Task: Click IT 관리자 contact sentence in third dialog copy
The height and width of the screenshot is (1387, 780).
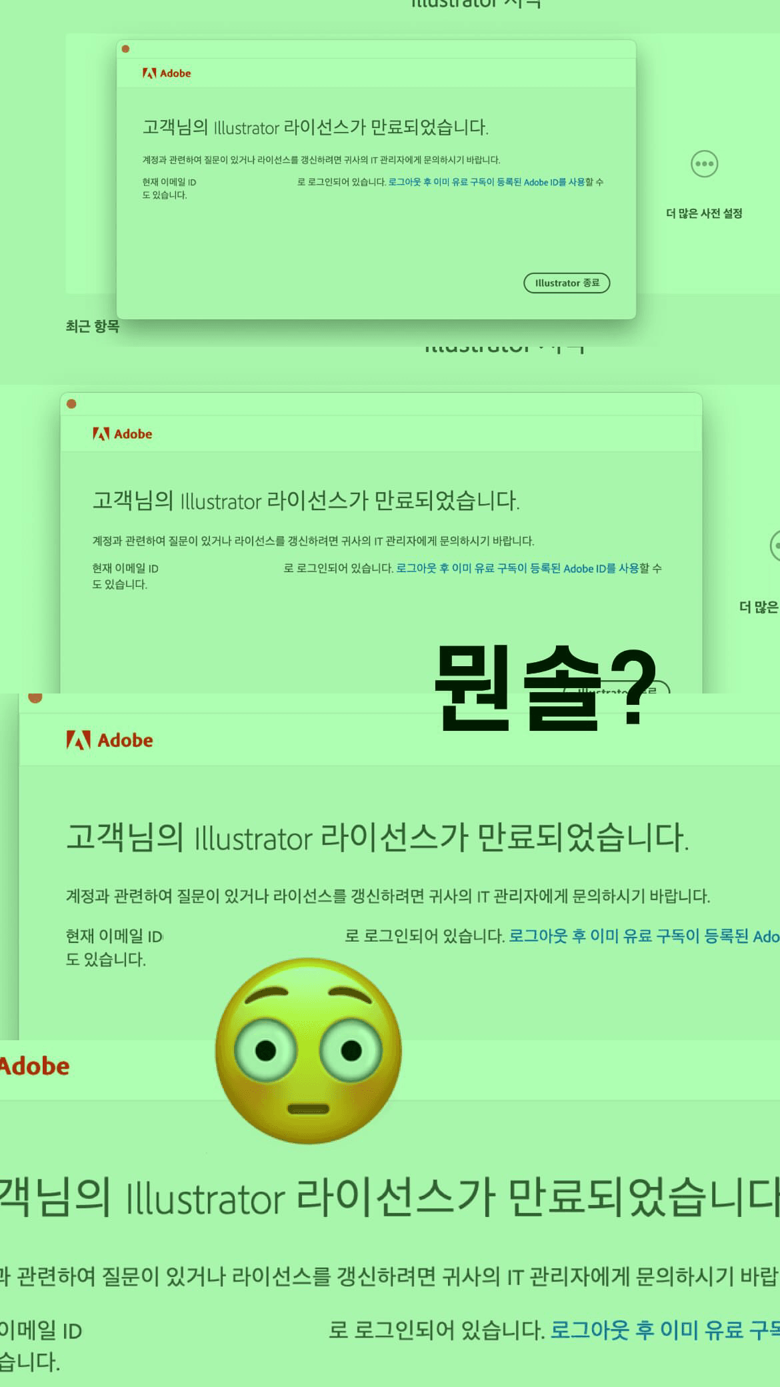Action: click(388, 896)
